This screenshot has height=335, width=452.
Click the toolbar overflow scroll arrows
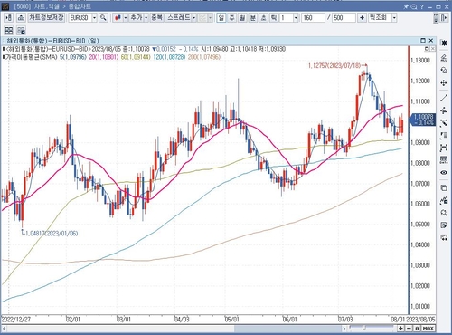[436, 18]
